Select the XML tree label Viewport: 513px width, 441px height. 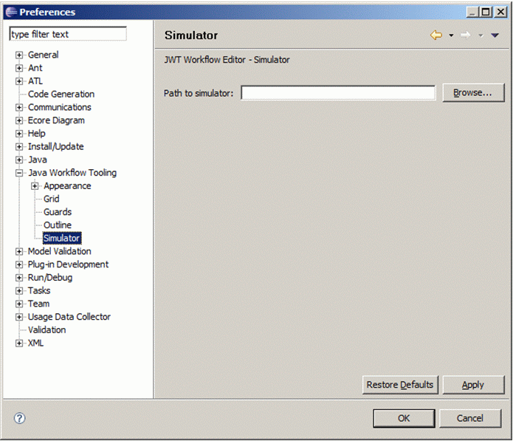pos(35,343)
